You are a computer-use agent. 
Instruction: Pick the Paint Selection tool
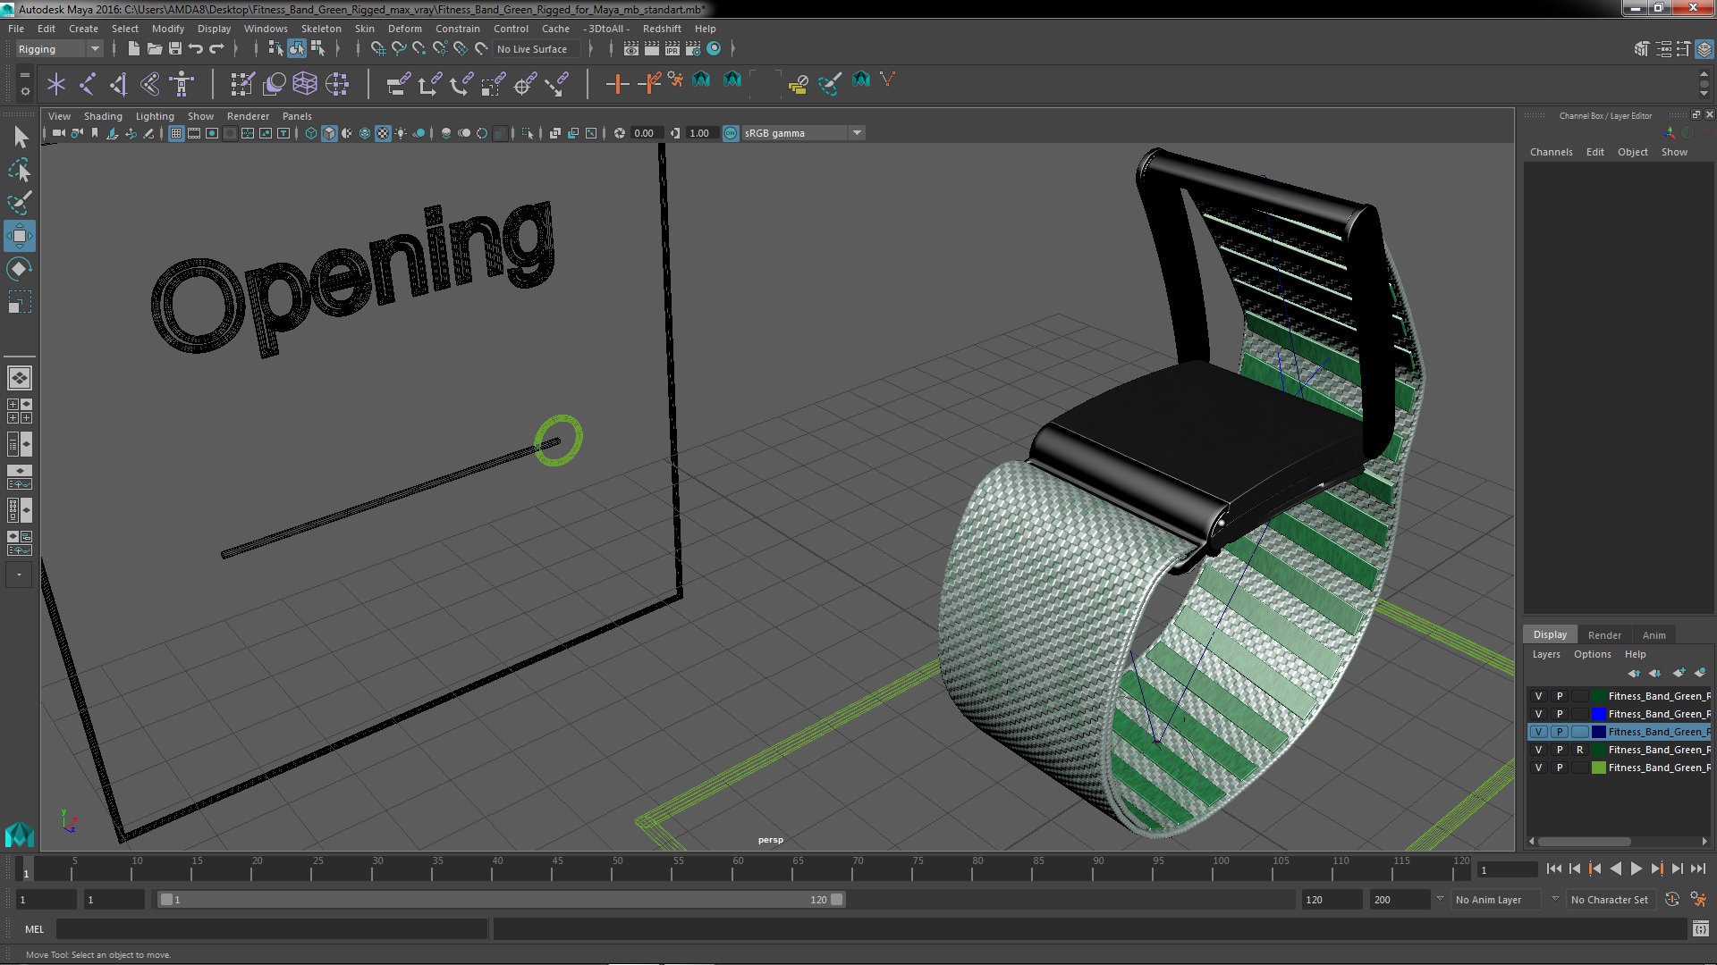coord(19,203)
